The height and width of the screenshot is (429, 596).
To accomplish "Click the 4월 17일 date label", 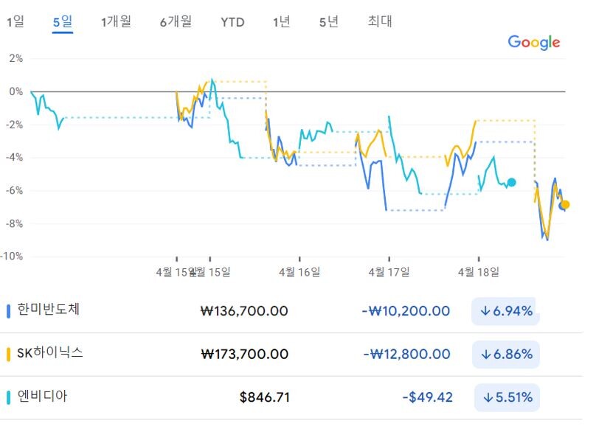I will pos(389,272).
